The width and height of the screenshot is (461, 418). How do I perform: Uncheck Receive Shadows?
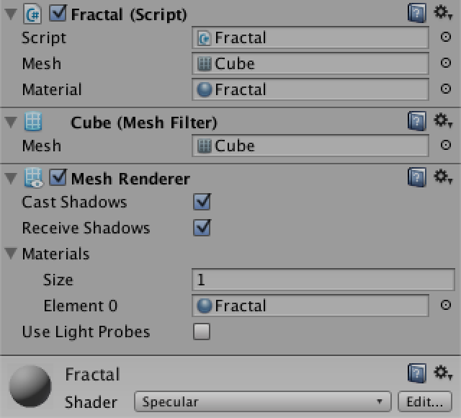pos(202,228)
